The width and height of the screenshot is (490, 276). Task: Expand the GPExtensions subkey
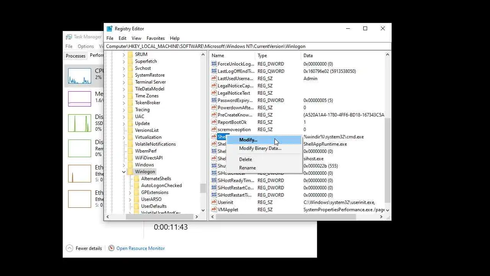(130, 192)
